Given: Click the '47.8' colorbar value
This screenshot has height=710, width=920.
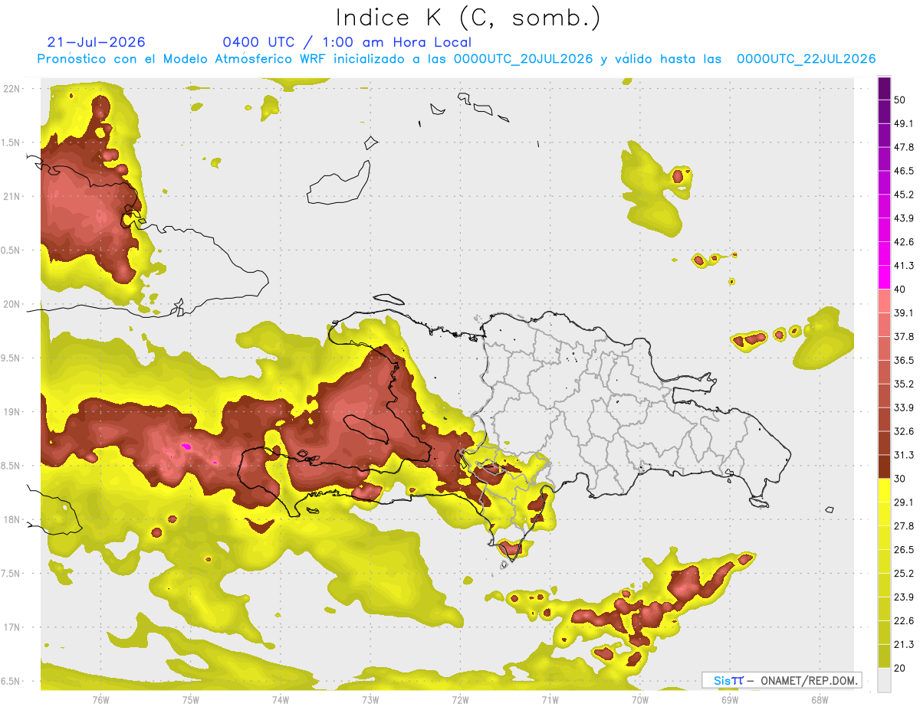Looking at the screenshot, I should pos(904,147).
